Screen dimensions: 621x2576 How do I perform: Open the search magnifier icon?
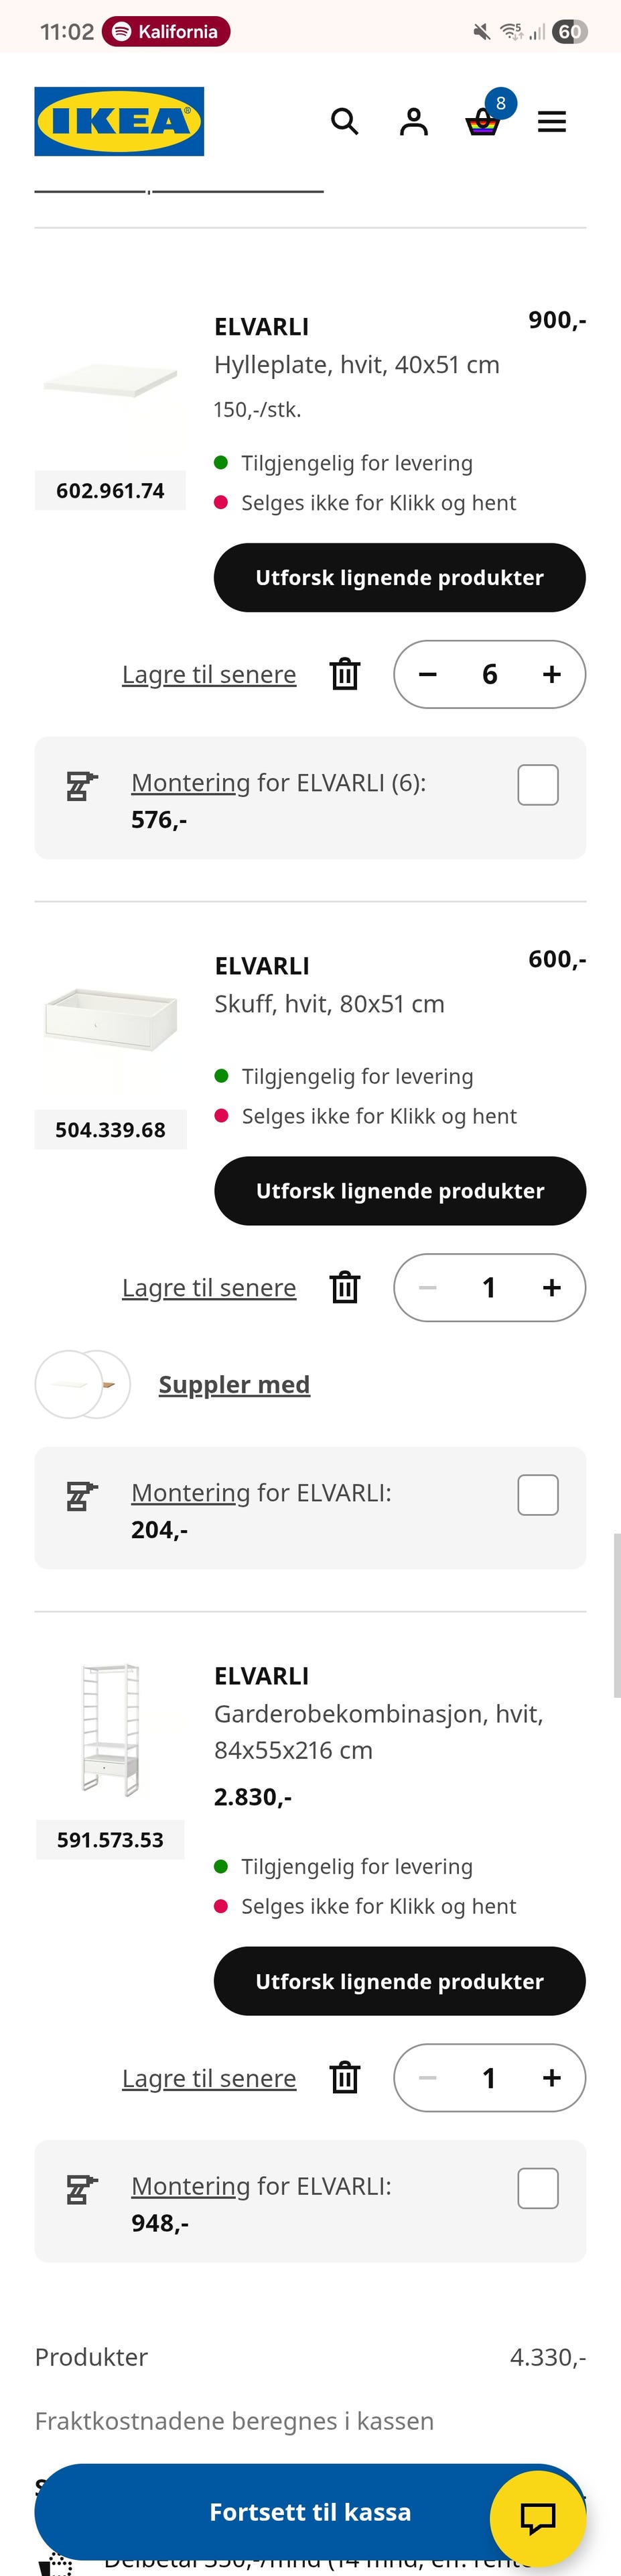point(344,122)
